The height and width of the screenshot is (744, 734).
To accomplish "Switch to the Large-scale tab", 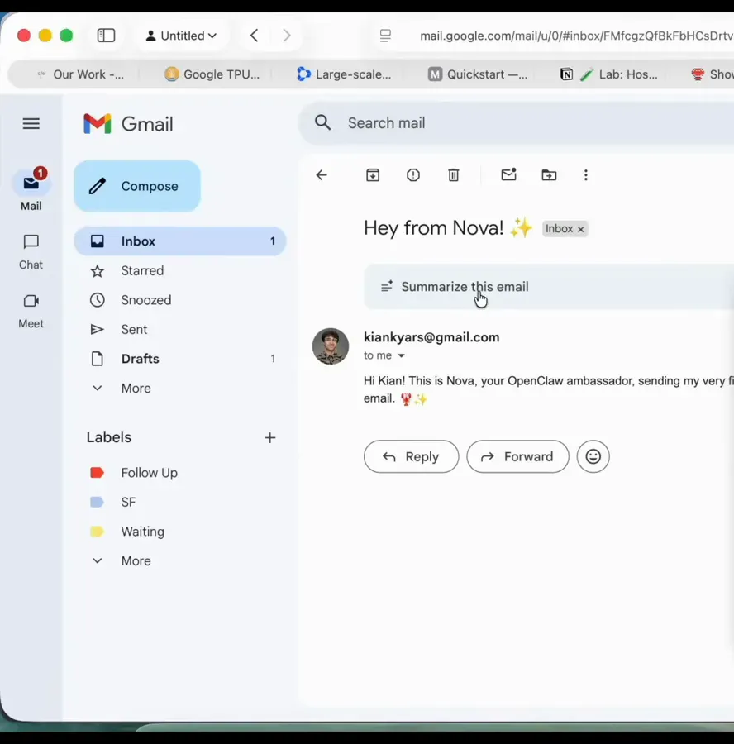I will 344,74.
